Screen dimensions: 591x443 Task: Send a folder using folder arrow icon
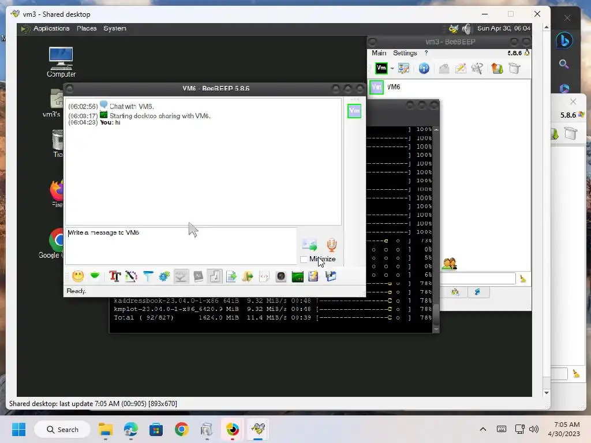[248, 276]
